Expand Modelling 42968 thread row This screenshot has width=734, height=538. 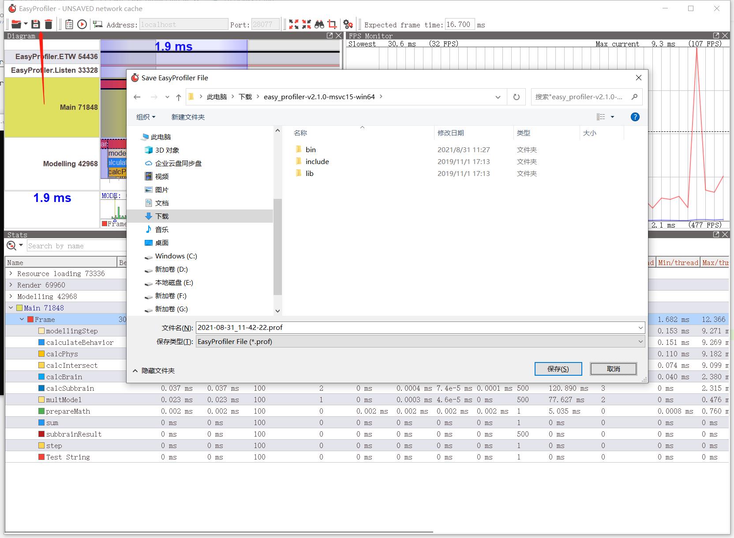click(x=11, y=296)
